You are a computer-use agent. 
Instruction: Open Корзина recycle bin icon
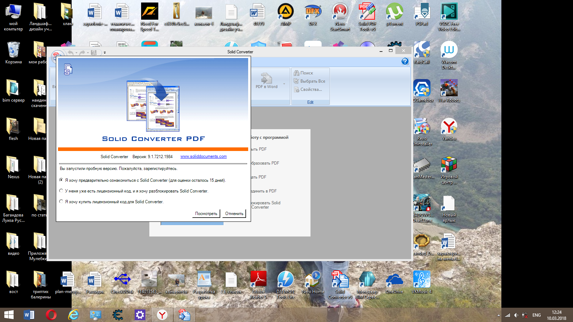point(14,53)
